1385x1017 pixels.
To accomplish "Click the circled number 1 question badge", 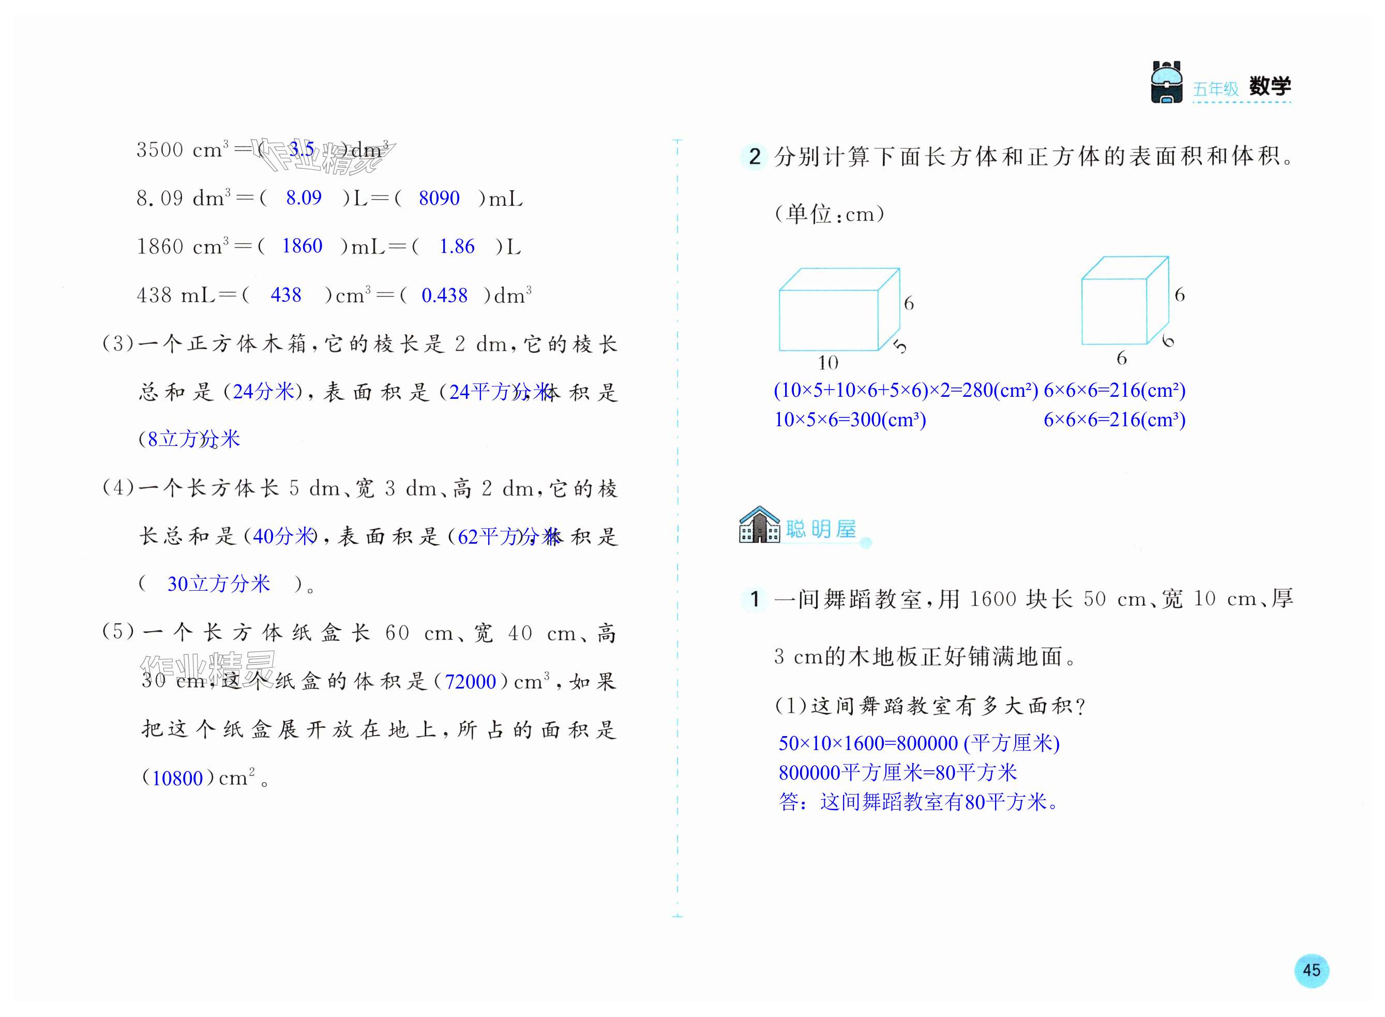I will tap(754, 599).
